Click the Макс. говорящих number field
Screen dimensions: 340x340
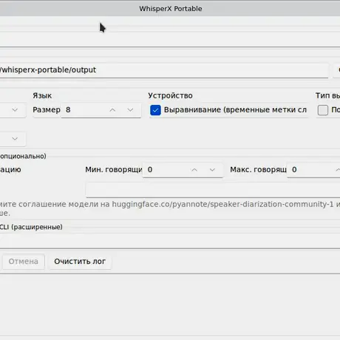click(x=313, y=170)
